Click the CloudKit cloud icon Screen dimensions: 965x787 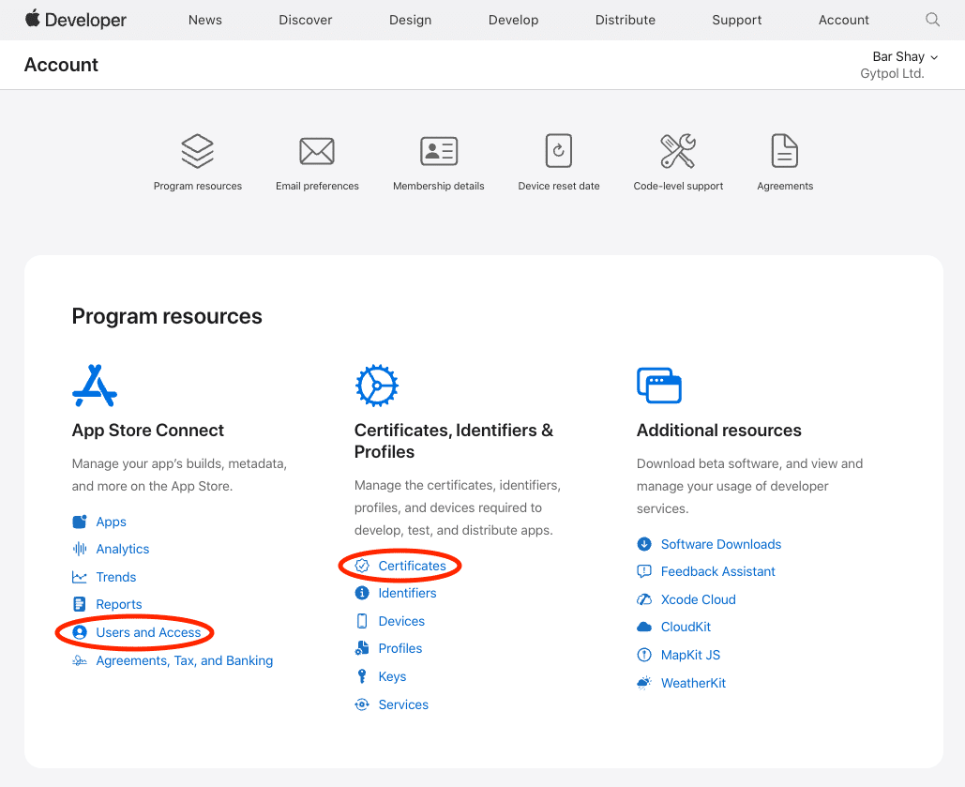(x=644, y=627)
